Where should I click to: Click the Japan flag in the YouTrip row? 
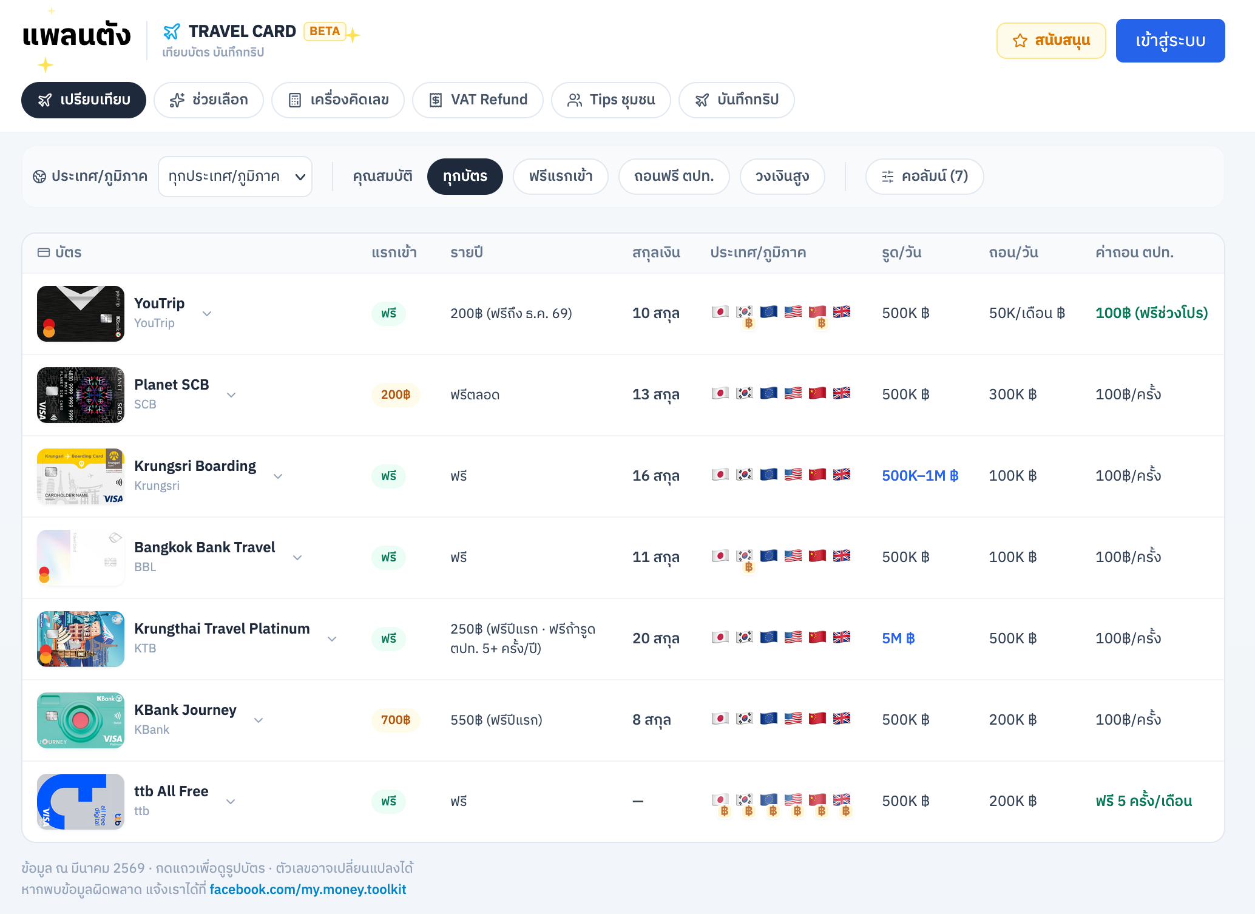pyautogui.click(x=720, y=312)
